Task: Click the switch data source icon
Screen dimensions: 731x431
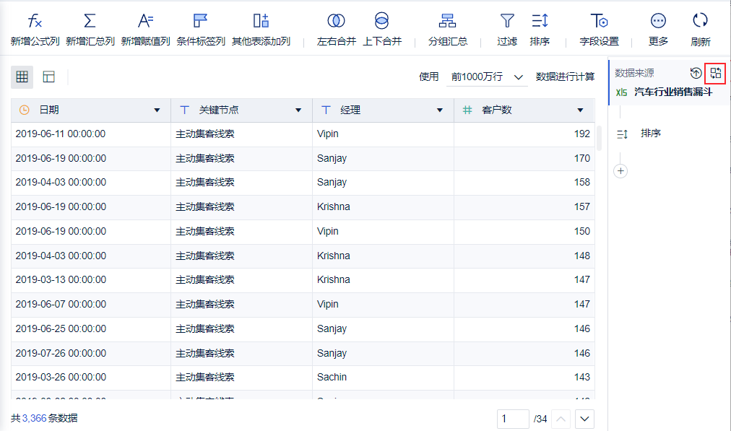Action: [715, 73]
